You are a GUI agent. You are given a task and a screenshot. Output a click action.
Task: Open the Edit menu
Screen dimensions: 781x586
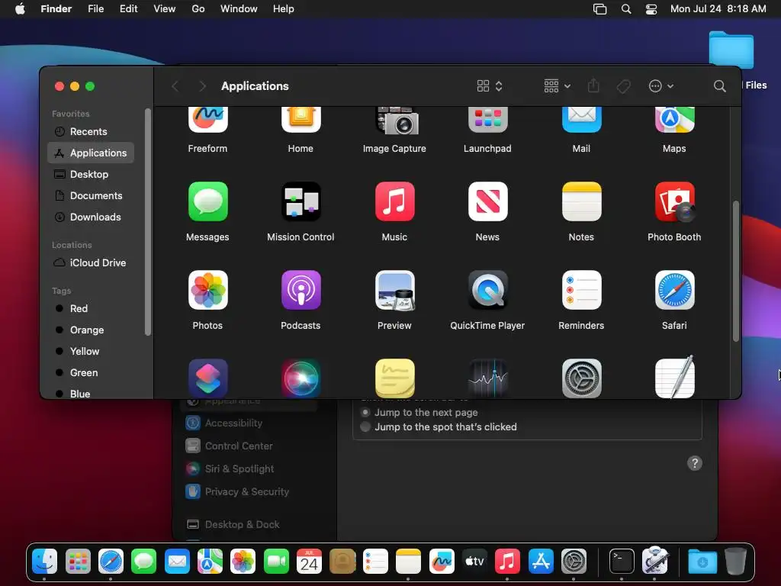128,9
